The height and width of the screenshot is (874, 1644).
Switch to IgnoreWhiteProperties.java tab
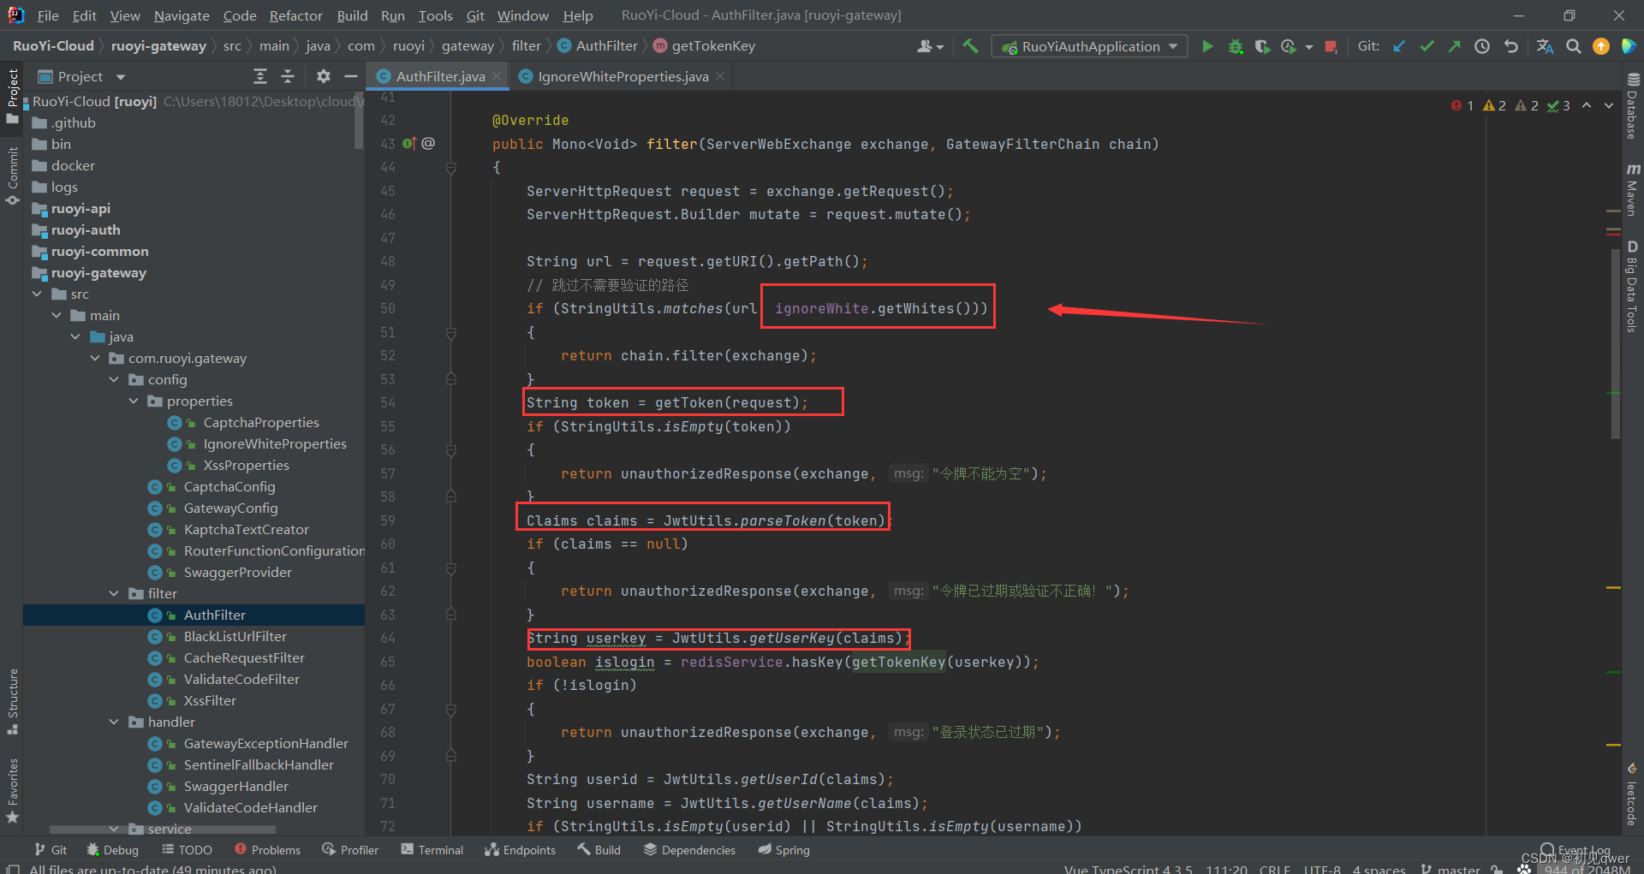point(622,76)
